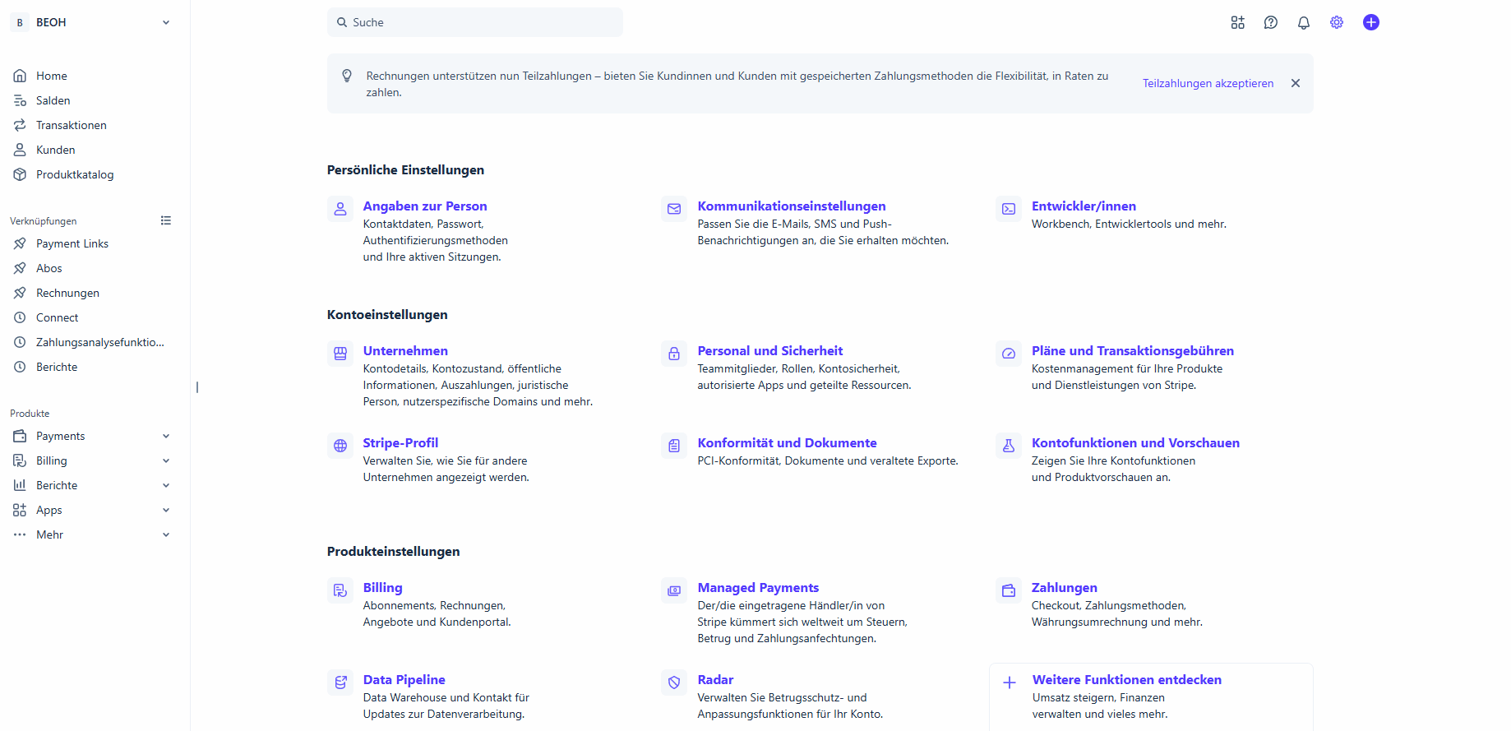
Task: Open Personal und Sicherheit
Action: 770,350
